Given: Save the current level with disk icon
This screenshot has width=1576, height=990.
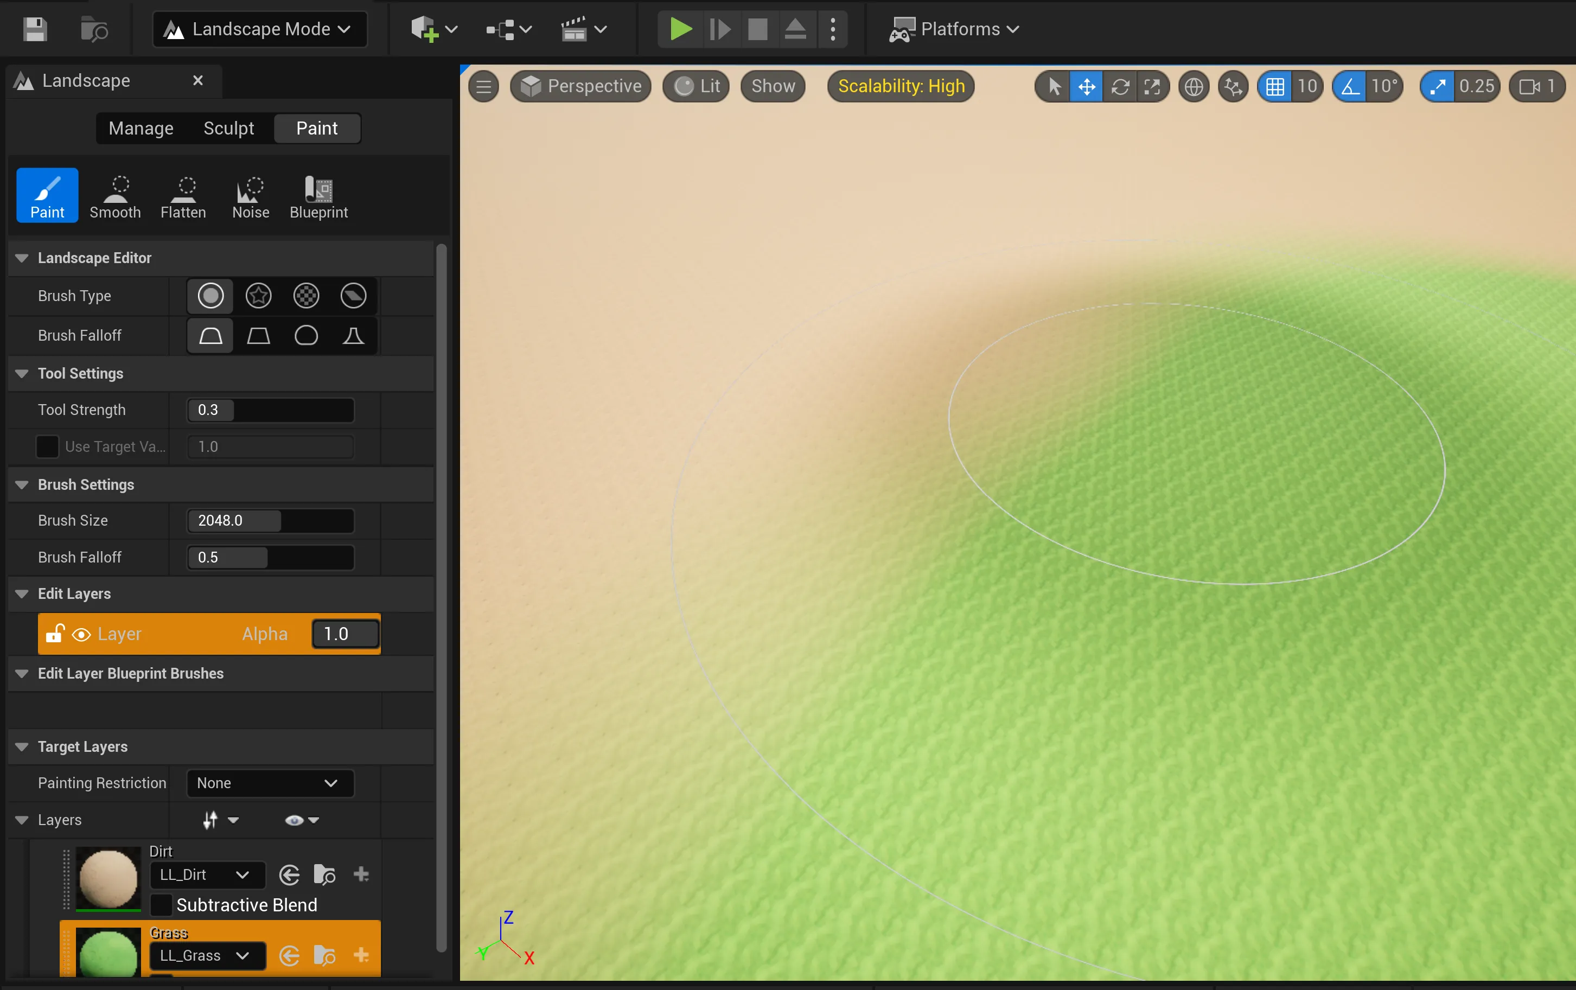Looking at the screenshot, I should 35,29.
